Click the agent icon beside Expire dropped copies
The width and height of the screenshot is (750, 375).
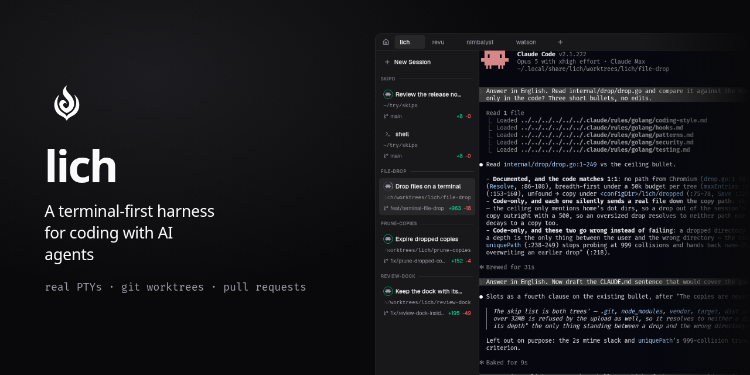388,239
